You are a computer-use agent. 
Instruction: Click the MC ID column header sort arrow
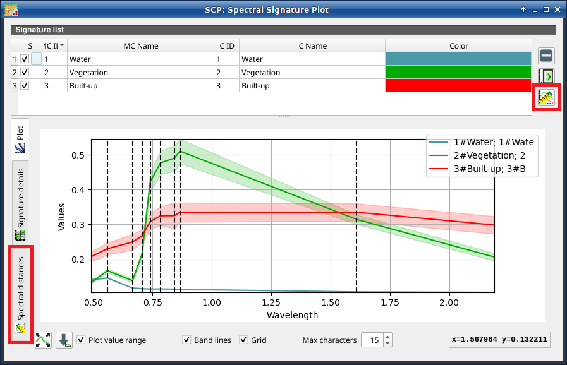62,45
